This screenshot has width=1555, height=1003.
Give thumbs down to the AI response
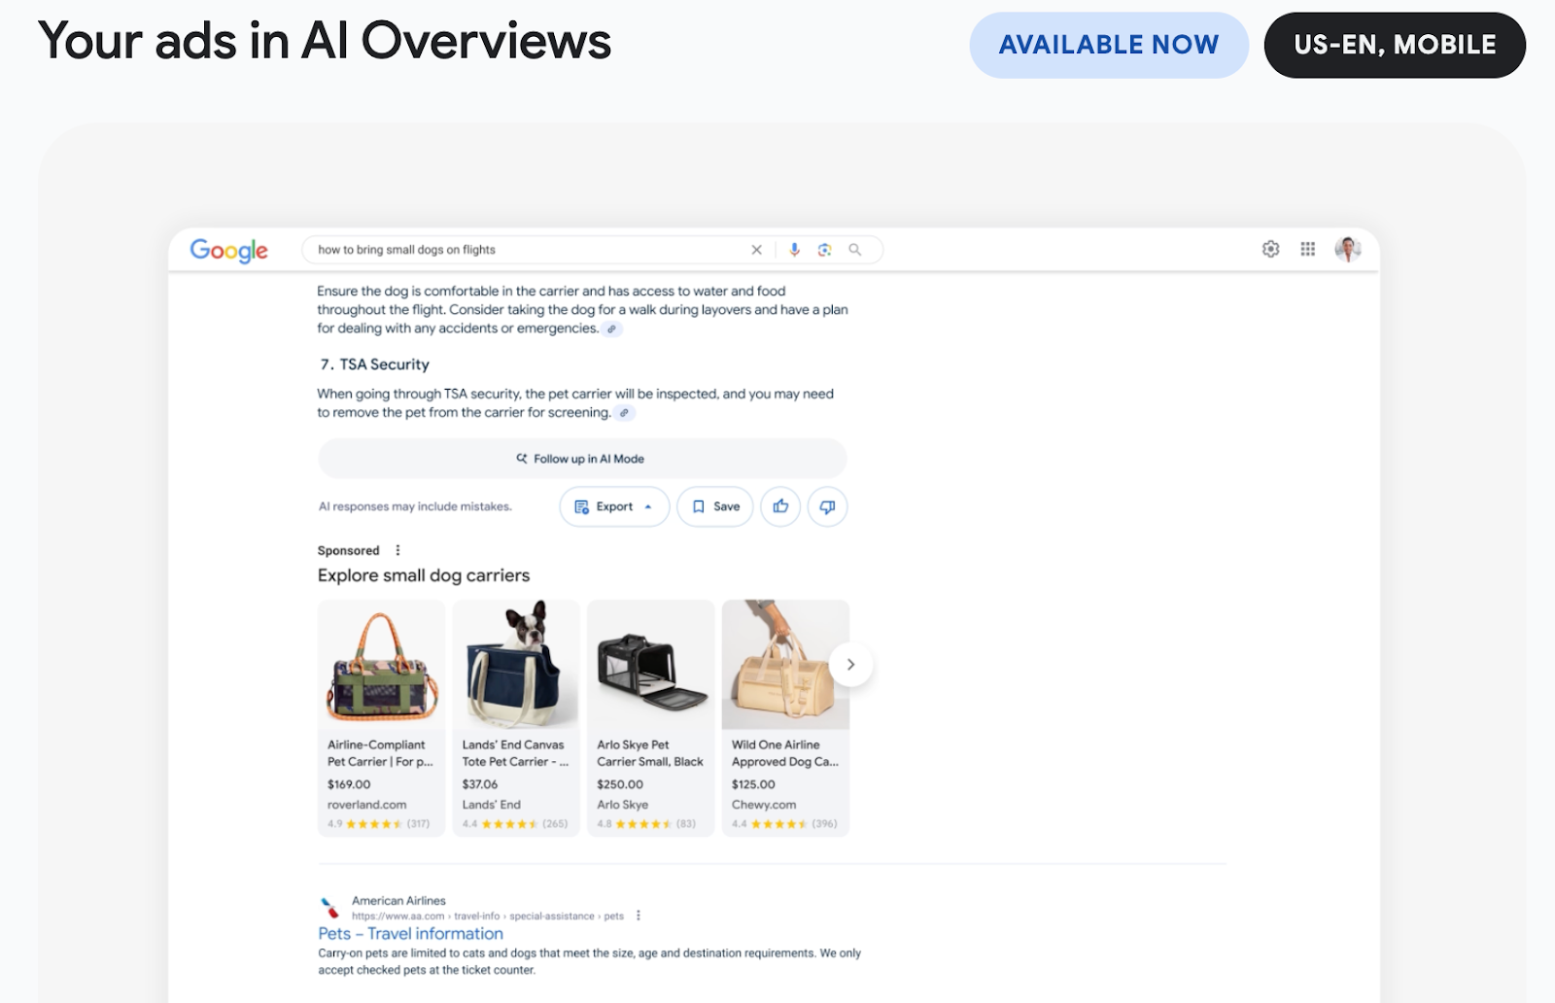tap(827, 506)
